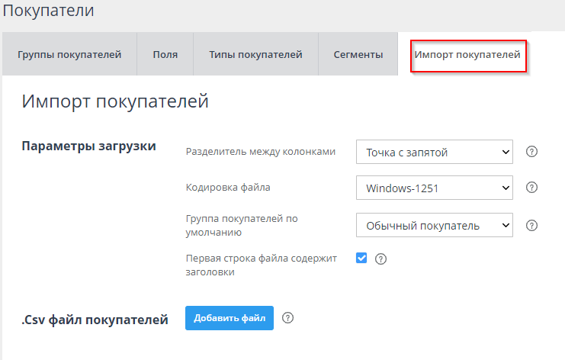Screen dimensions: 565x360
Task: Open the Обычный покупатель group dropdown
Action: (434, 225)
